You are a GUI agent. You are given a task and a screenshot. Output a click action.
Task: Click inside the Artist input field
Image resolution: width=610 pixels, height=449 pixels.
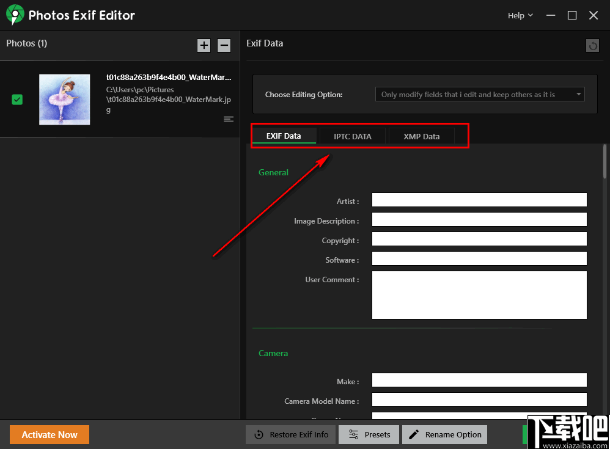[x=479, y=200]
